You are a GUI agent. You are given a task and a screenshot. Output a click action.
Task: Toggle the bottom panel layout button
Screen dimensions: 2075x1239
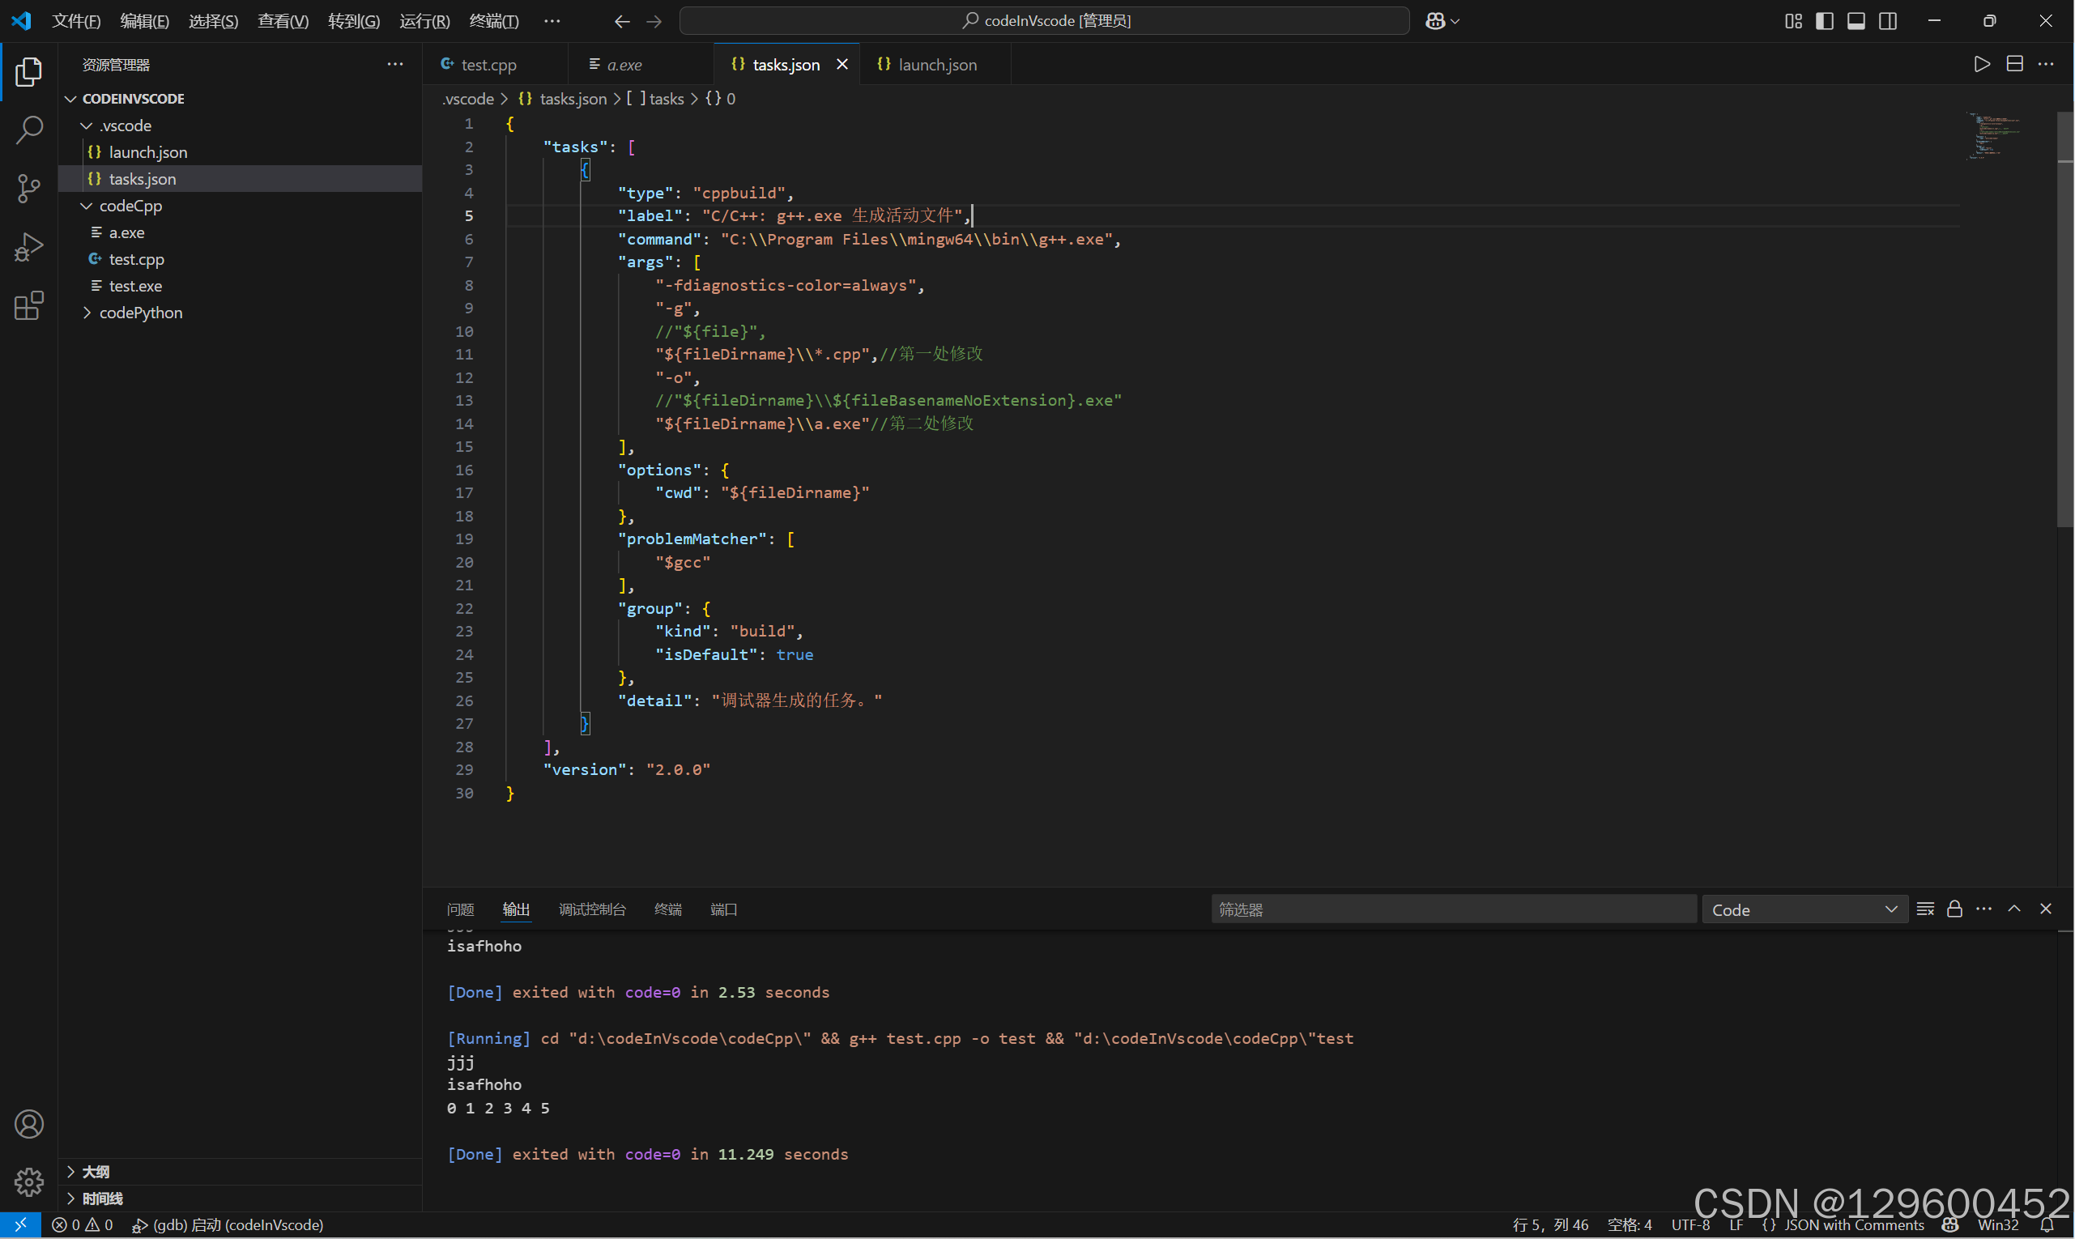tap(1856, 21)
